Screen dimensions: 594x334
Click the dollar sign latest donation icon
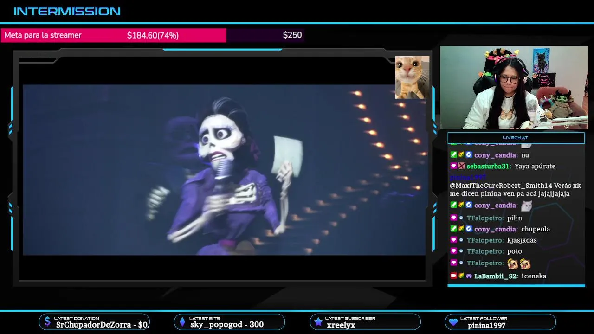click(47, 321)
